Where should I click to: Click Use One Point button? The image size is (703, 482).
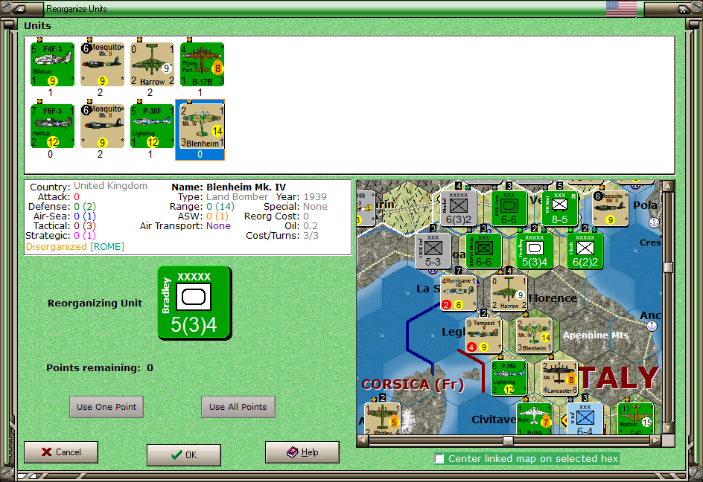(106, 407)
